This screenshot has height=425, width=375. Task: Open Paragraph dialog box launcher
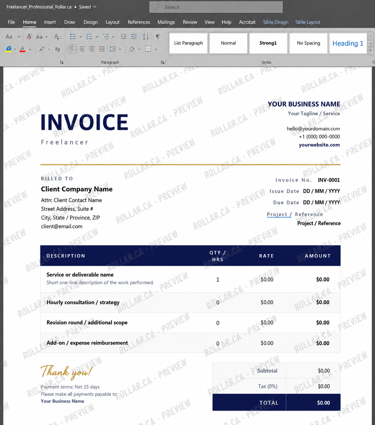click(162, 62)
